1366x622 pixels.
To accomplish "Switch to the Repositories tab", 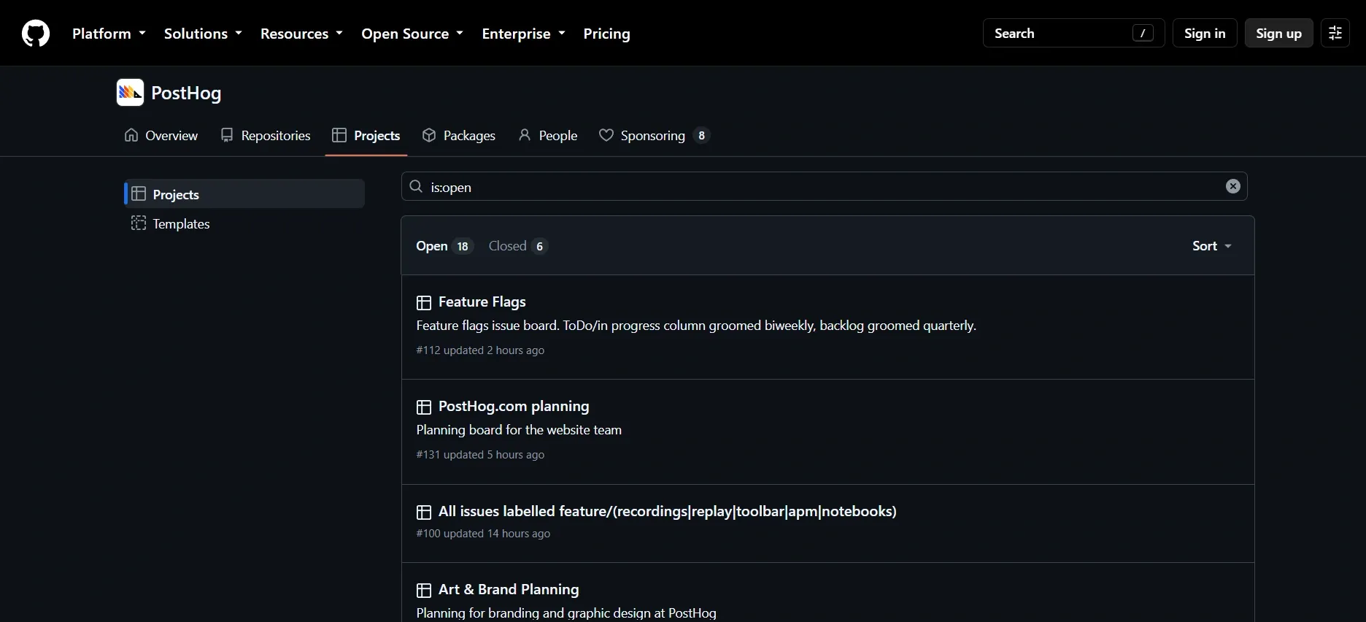I will coord(266,135).
